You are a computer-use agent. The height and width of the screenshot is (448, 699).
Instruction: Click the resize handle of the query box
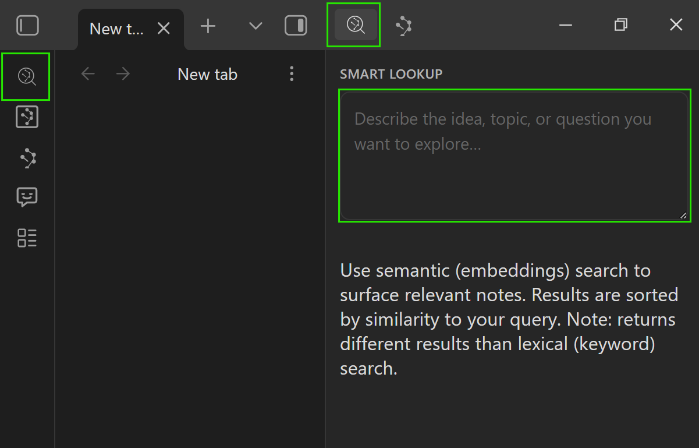tap(683, 216)
